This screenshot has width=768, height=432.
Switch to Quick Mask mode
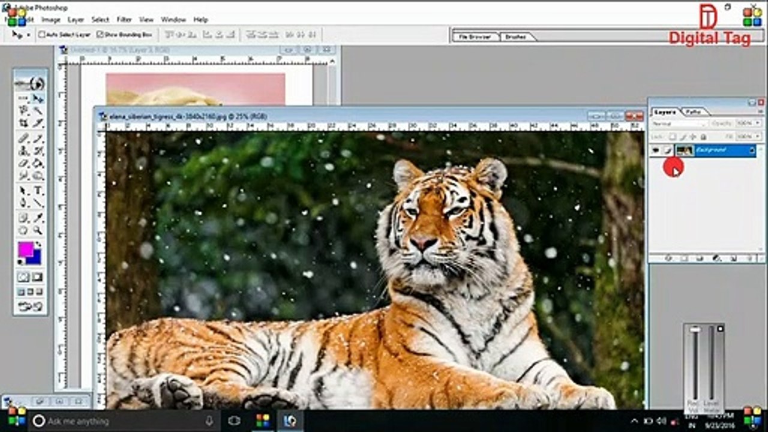(38, 277)
